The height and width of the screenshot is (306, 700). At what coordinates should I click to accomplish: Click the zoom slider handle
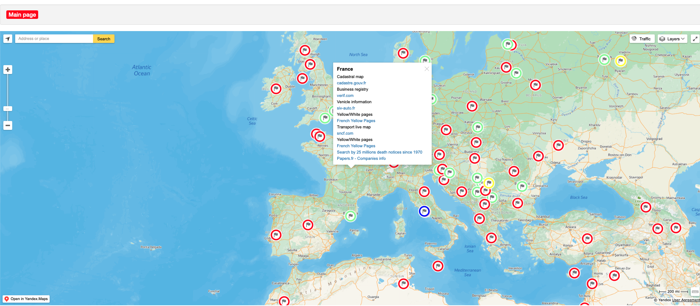coord(8,109)
